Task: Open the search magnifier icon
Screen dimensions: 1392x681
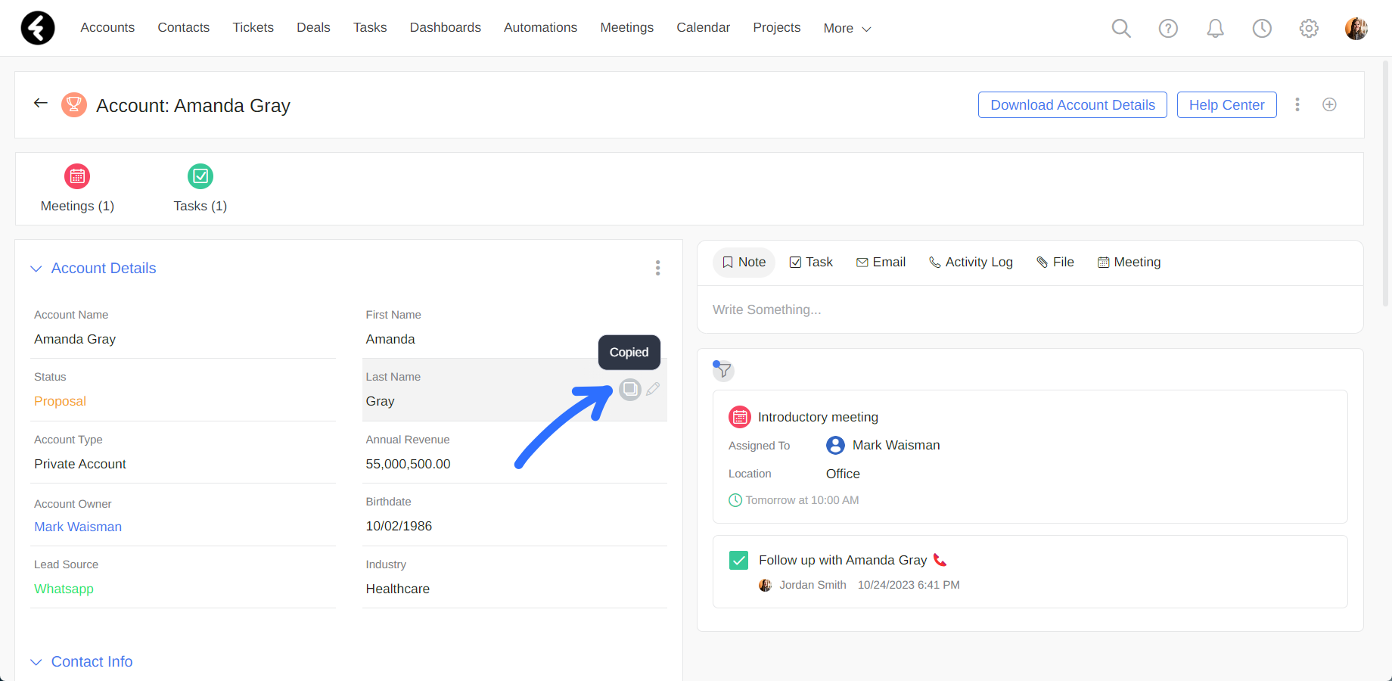Action: point(1121,28)
